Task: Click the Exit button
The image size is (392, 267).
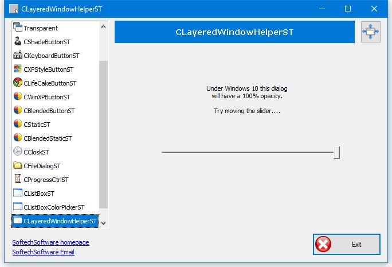Action: point(347,245)
